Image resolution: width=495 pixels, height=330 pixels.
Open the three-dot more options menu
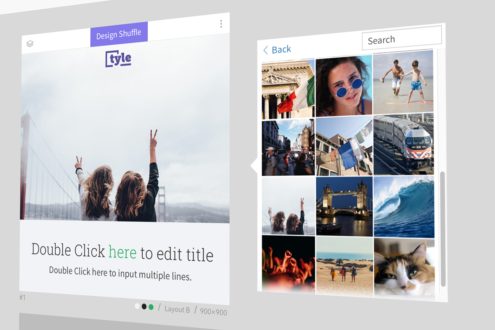[x=221, y=24]
